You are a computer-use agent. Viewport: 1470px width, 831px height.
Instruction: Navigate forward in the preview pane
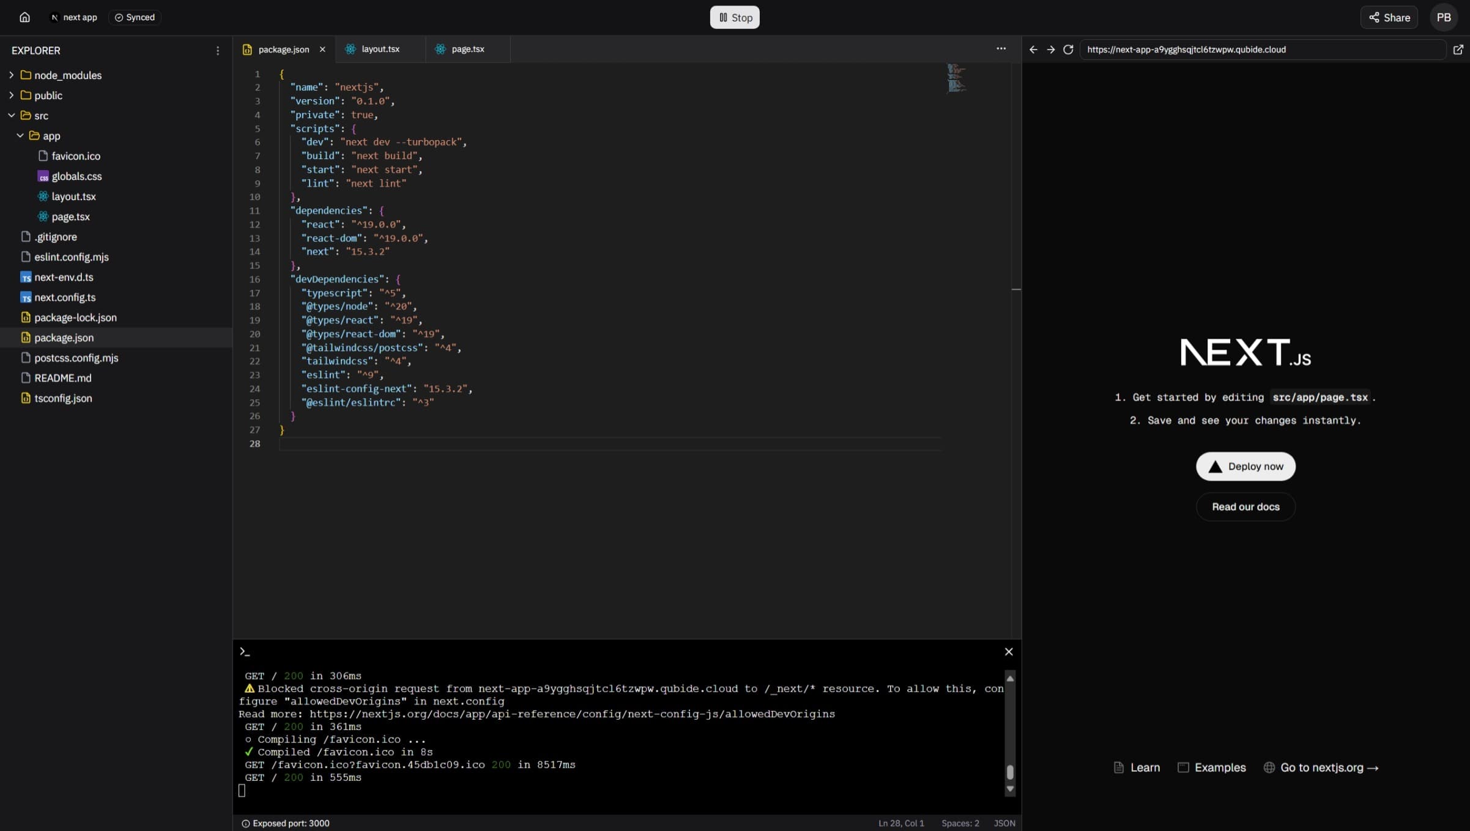click(x=1050, y=50)
